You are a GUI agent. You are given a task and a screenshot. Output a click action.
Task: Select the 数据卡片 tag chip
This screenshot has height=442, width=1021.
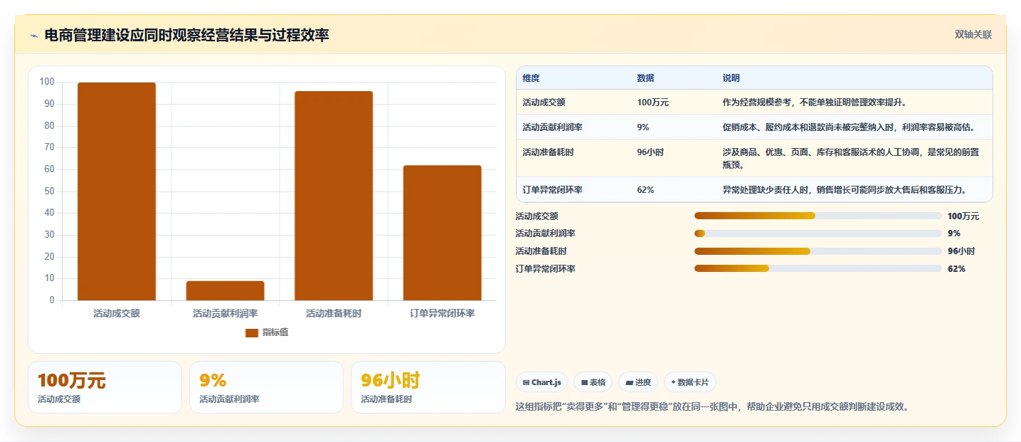pos(689,382)
